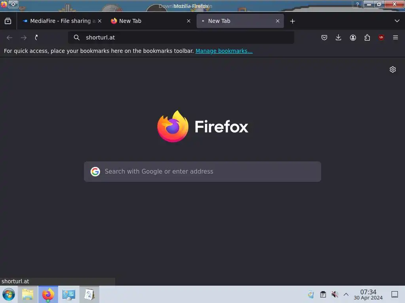Open the Start menu

pyautogui.click(x=8, y=294)
